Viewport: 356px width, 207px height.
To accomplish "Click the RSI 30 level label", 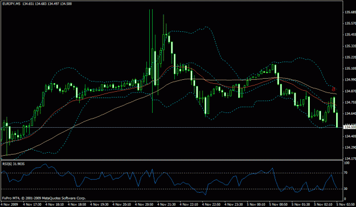I will pos(346,189).
